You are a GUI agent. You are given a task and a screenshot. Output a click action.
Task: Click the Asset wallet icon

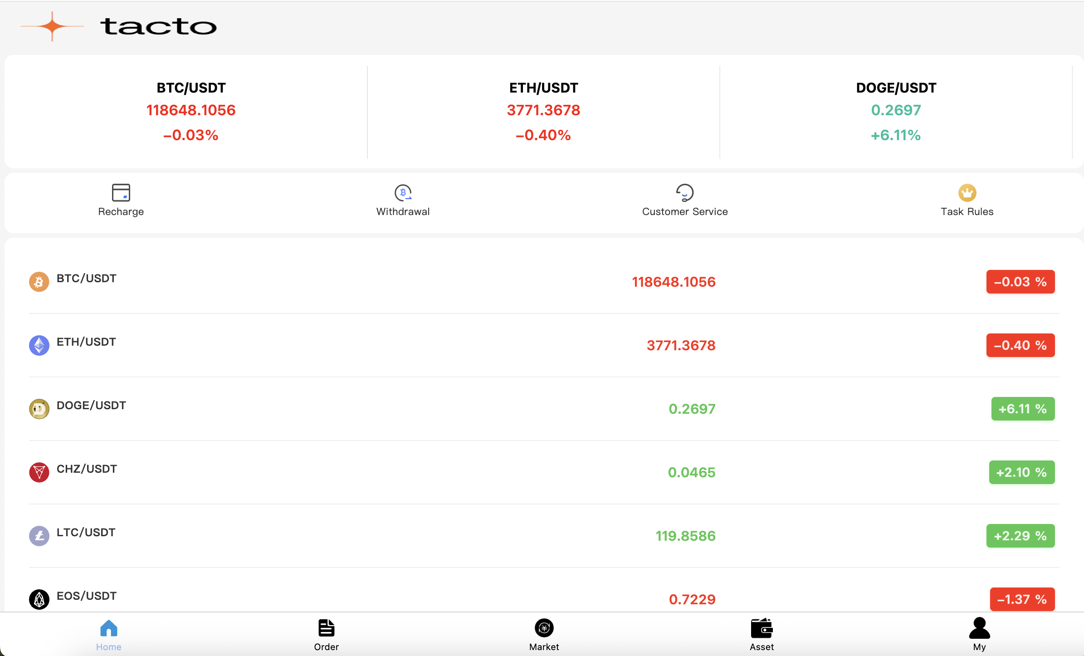(x=762, y=628)
